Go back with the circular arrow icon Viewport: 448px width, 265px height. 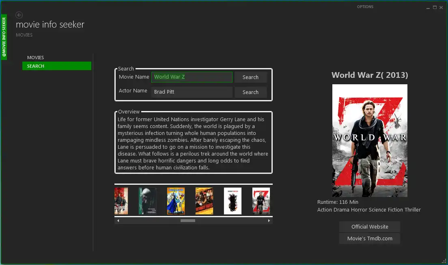pyautogui.click(x=19, y=15)
